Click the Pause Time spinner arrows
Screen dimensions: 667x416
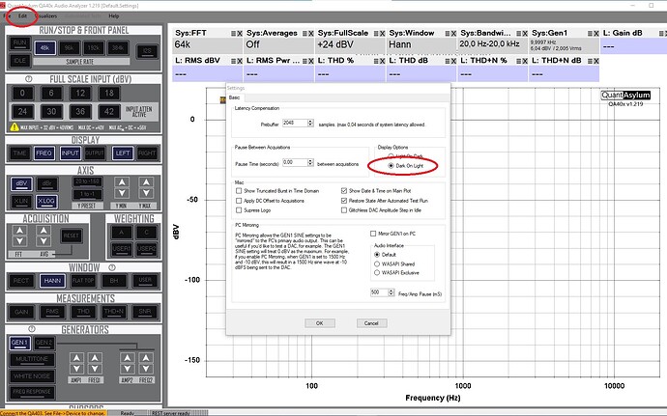tap(310, 163)
